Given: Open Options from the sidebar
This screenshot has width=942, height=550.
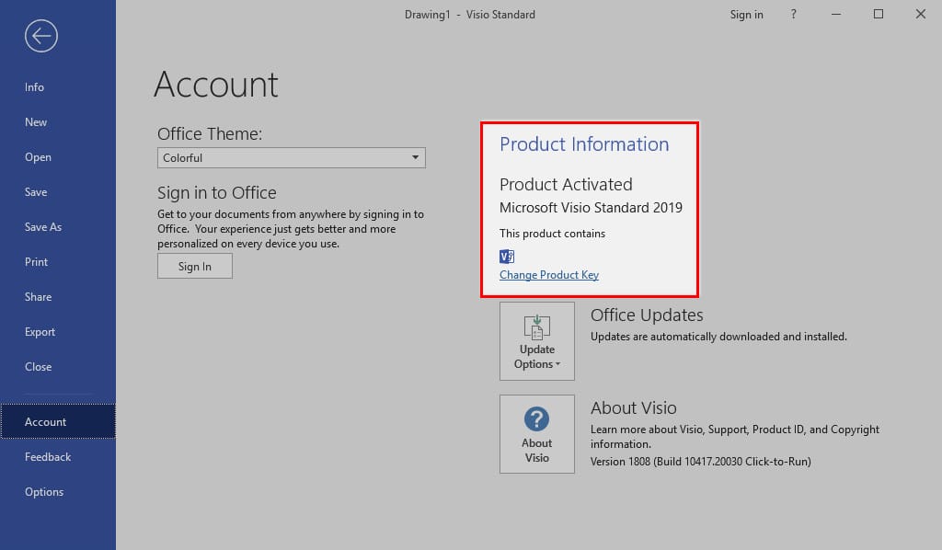Looking at the screenshot, I should click(x=58, y=492).
